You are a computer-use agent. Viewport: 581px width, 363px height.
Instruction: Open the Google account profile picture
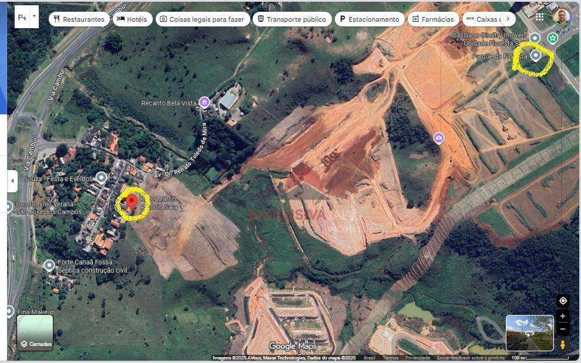[x=561, y=16]
